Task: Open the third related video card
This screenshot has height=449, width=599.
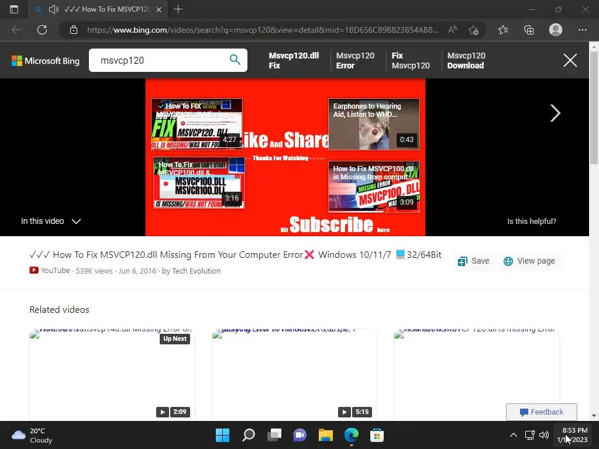Action: pos(476,374)
